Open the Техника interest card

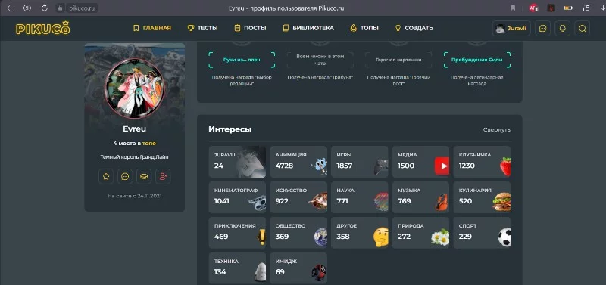tap(237, 268)
